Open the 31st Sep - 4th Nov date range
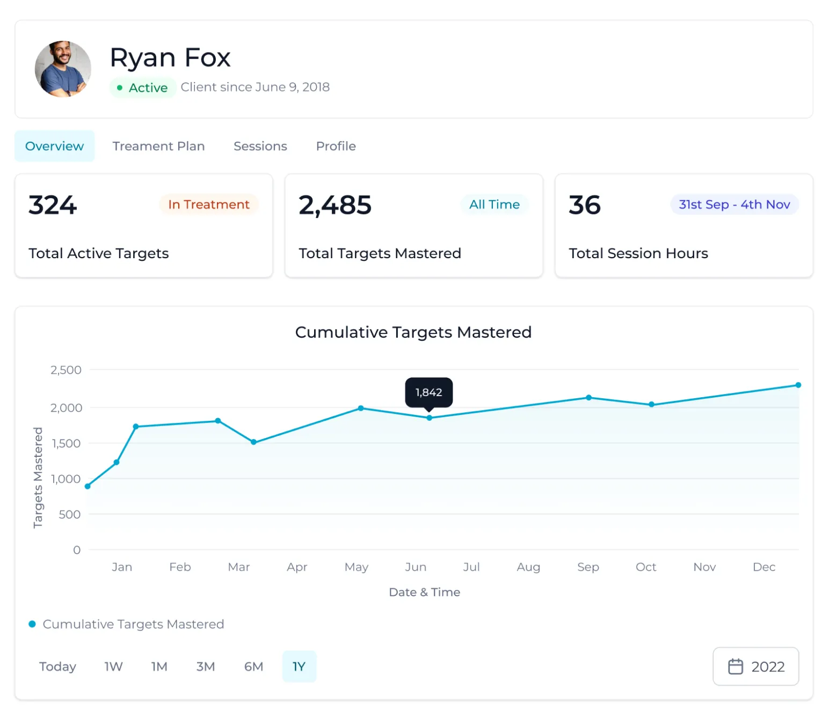This screenshot has width=829, height=715. click(x=735, y=205)
